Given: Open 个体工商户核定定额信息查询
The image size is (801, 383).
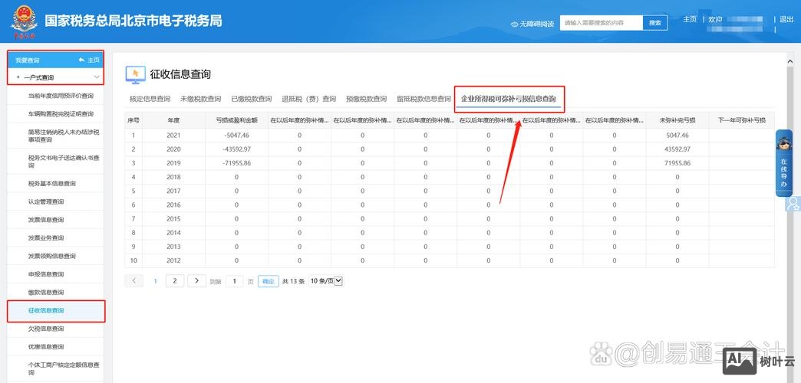Looking at the screenshot, I should tap(64, 368).
